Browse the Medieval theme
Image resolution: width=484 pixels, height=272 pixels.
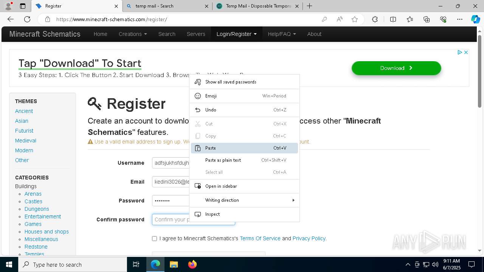[x=26, y=141]
